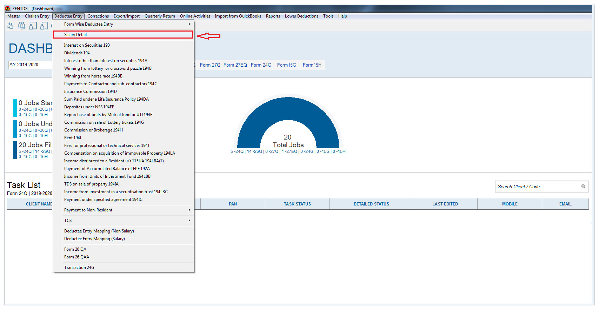599x311 pixels.
Task: Open the Help menu
Action: click(342, 16)
